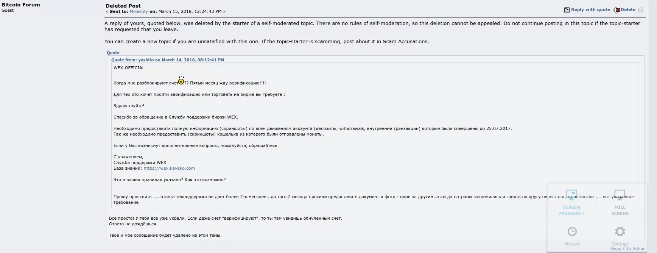Open the History clock icon
Screen dimensions: 657x253
click(572, 231)
